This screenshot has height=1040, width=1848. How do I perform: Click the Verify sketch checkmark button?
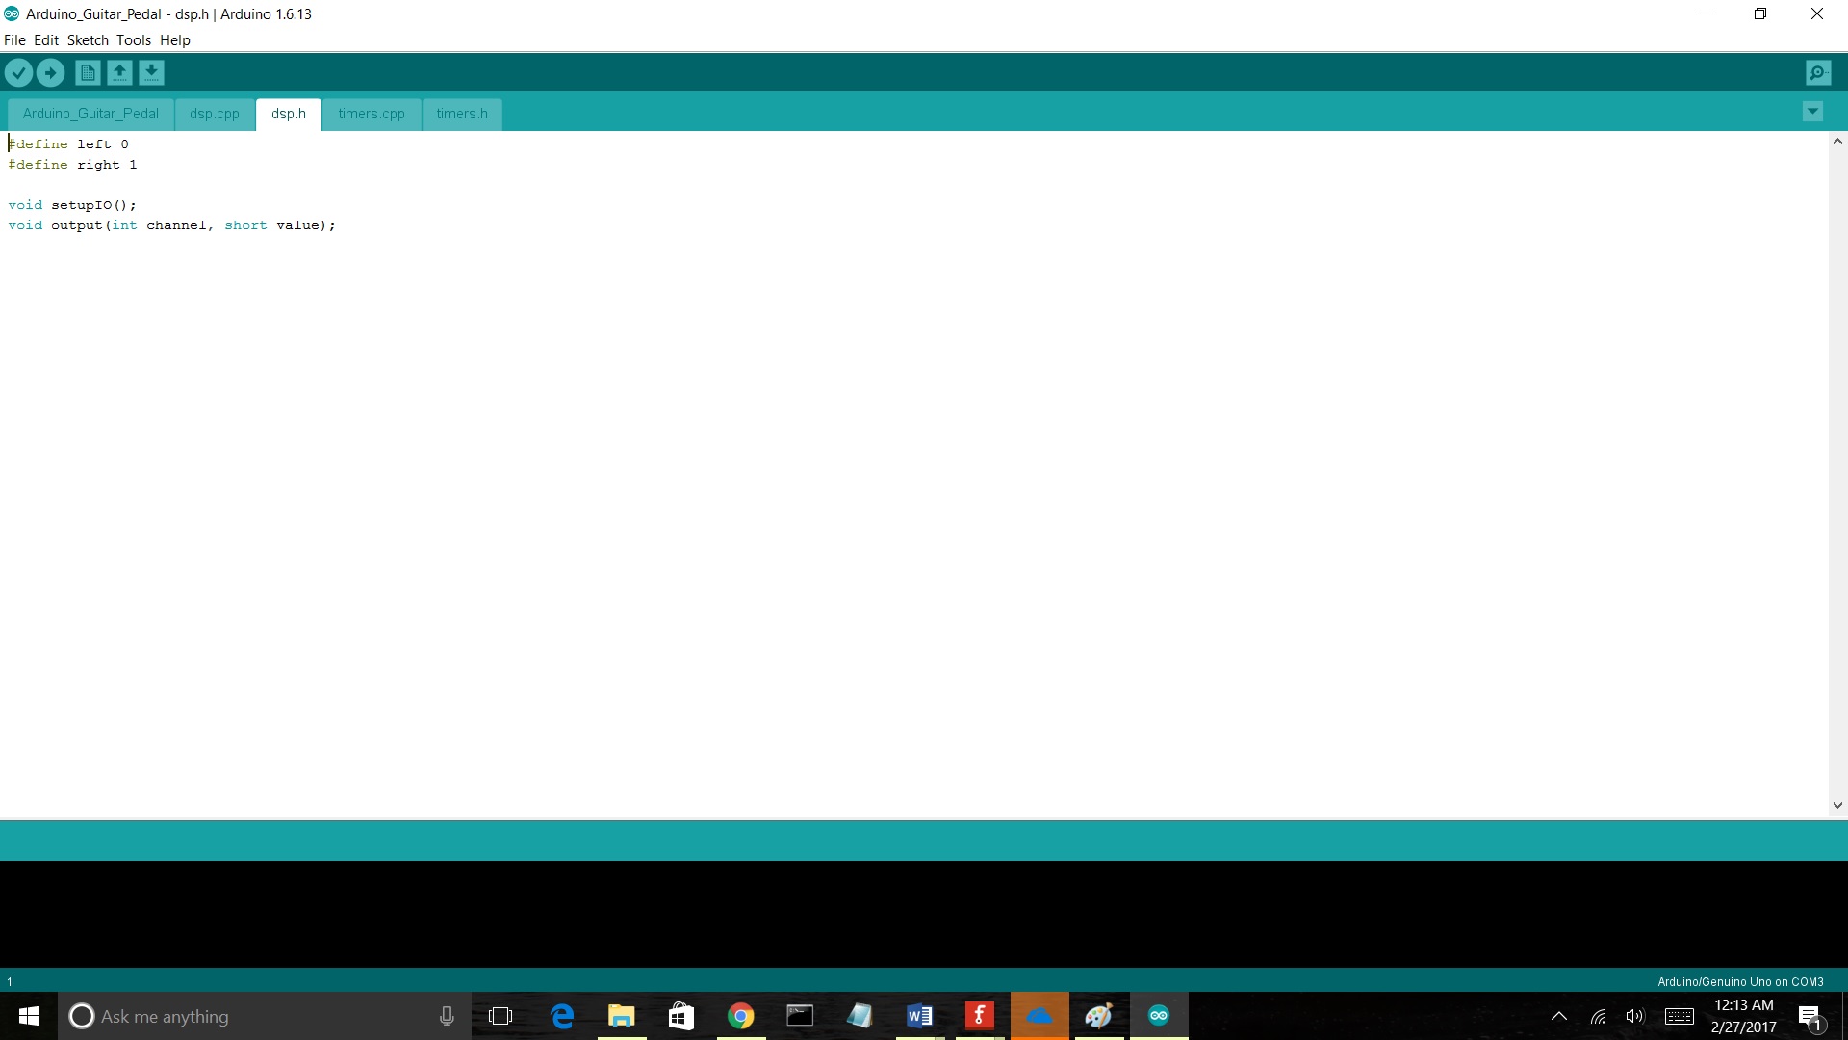coord(18,72)
